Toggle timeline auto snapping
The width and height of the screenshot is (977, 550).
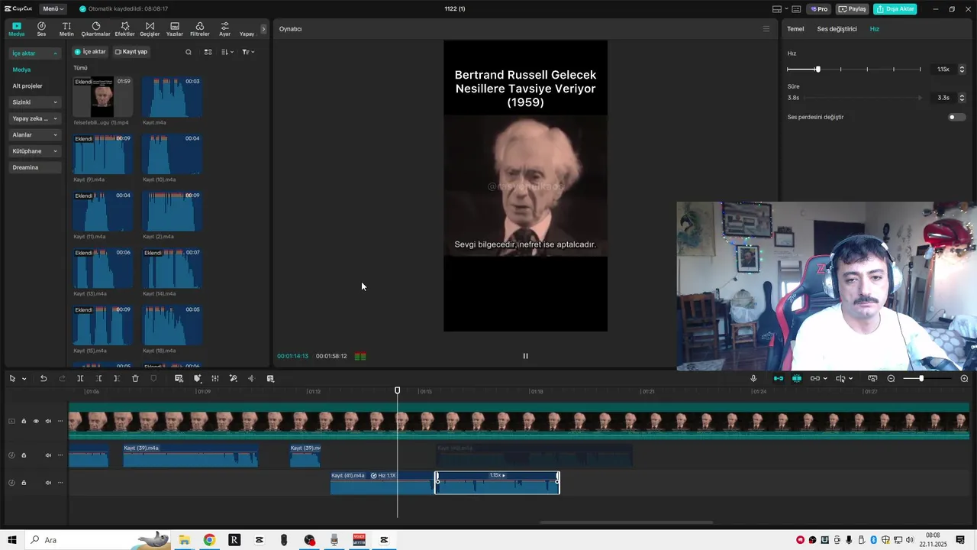click(x=797, y=379)
